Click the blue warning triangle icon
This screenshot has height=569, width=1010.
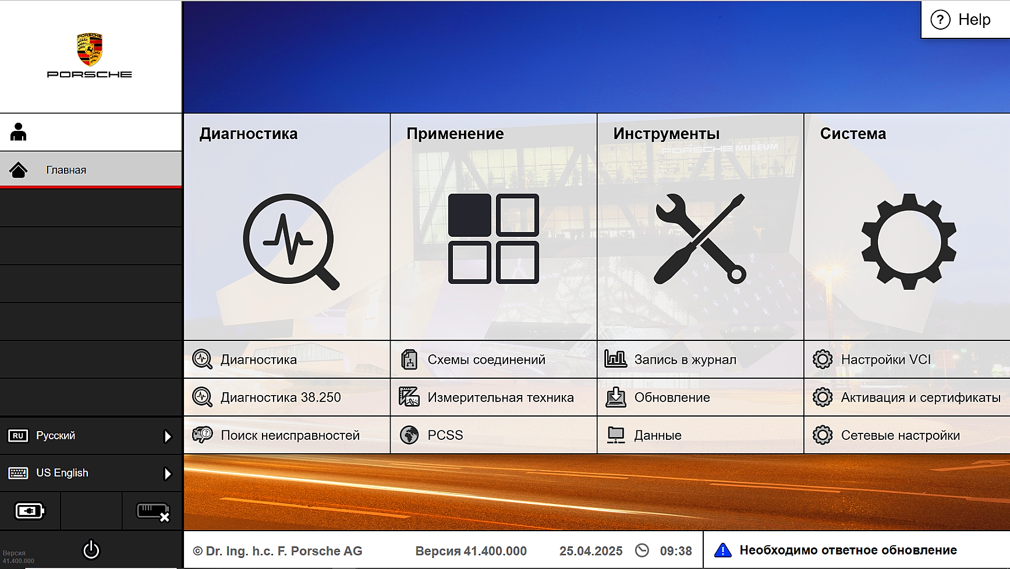click(x=722, y=550)
